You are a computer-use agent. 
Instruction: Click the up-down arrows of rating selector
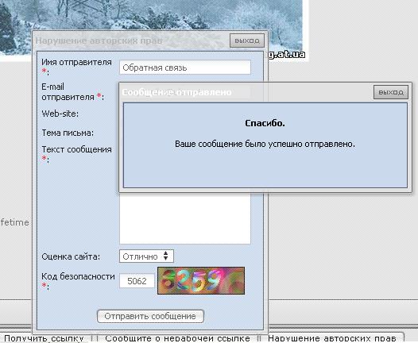pyautogui.click(x=166, y=256)
